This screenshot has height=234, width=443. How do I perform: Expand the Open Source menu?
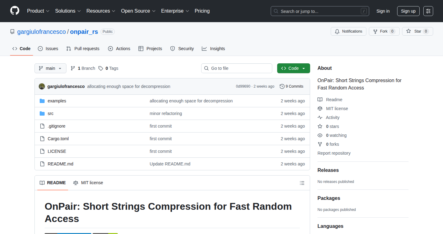click(138, 11)
